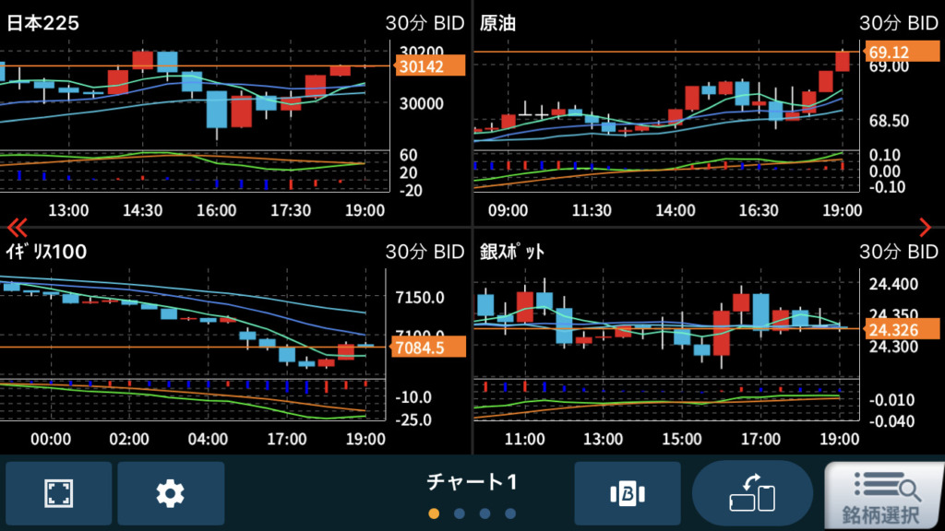Tap 15:00 time label on 銀スポット chart
Viewport: 945px width, 531px height.
[682, 439]
